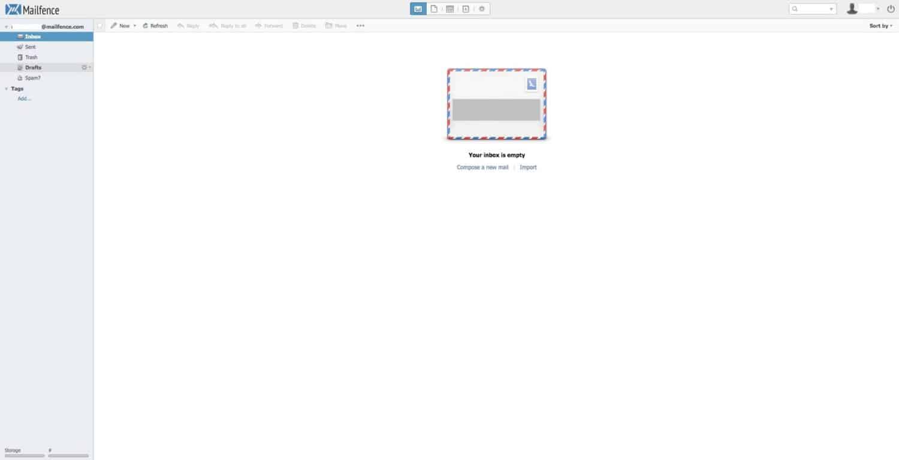Viewport: 899px width, 460px height.
Task: Click the Messages envelope icon in top bar
Action: click(x=418, y=9)
